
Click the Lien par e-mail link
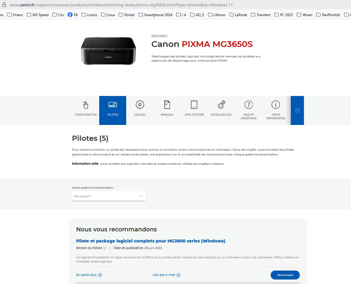tap(166, 275)
